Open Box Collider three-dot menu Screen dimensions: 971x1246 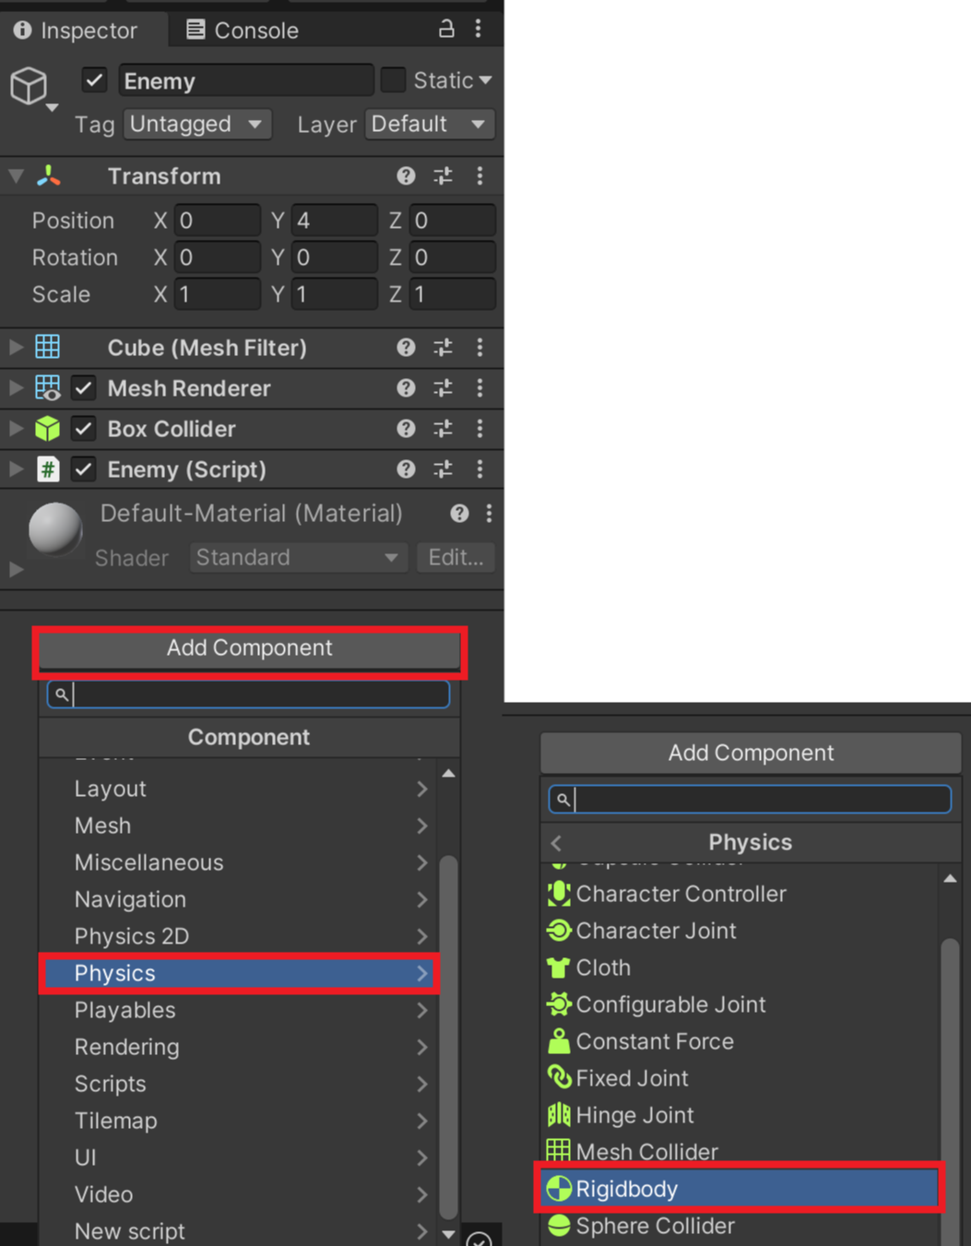480,428
